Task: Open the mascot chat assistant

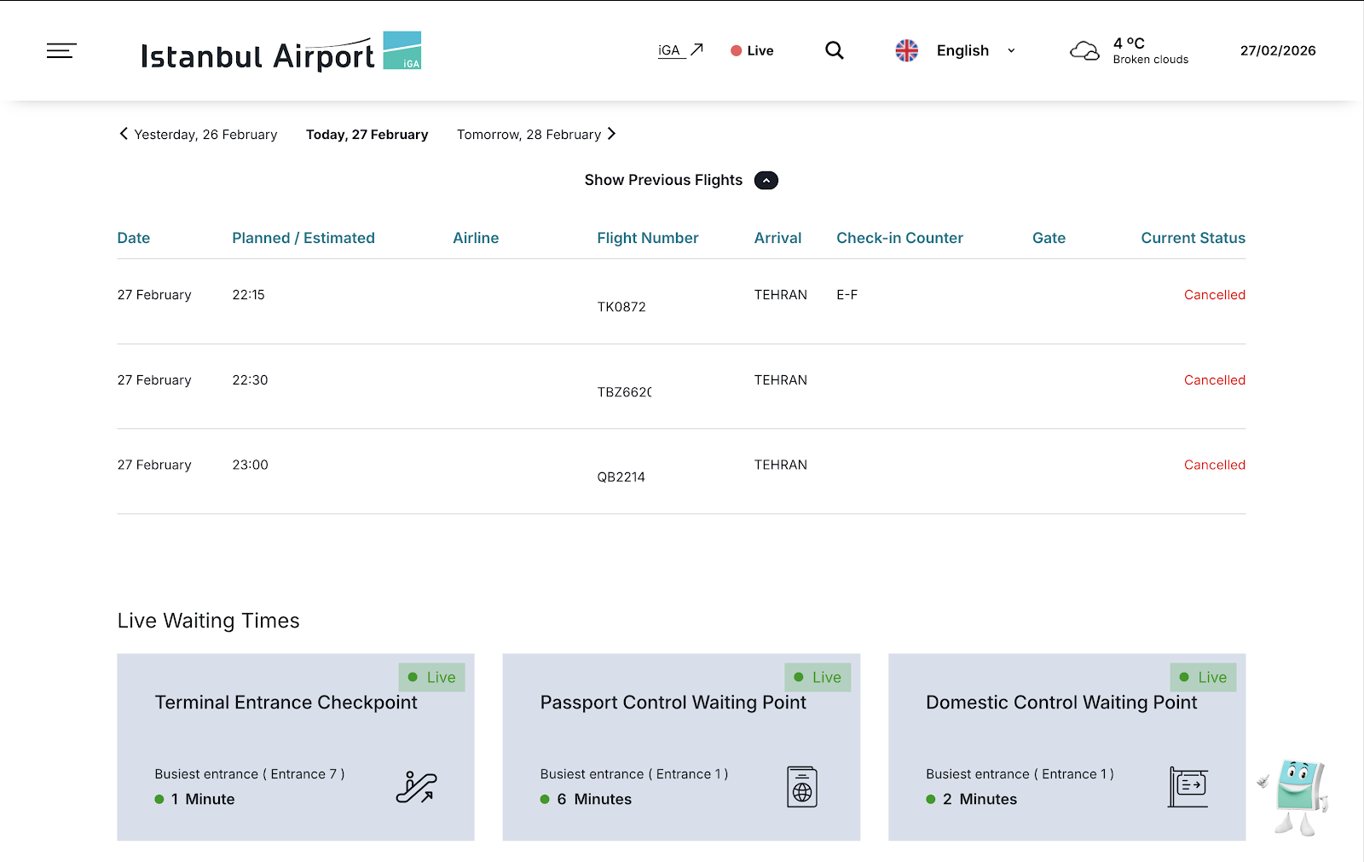Action: tap(1295, 796)
